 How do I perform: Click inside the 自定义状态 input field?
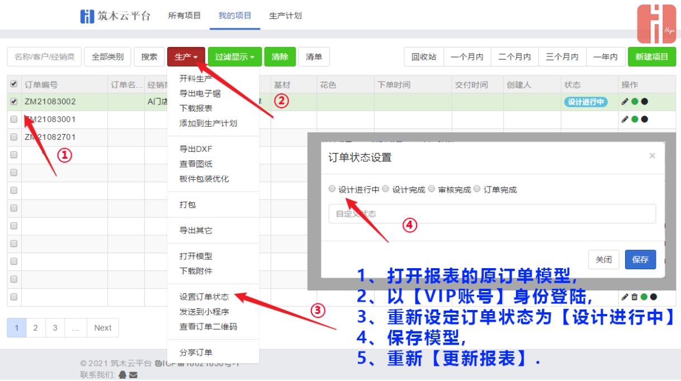point(492,213)
